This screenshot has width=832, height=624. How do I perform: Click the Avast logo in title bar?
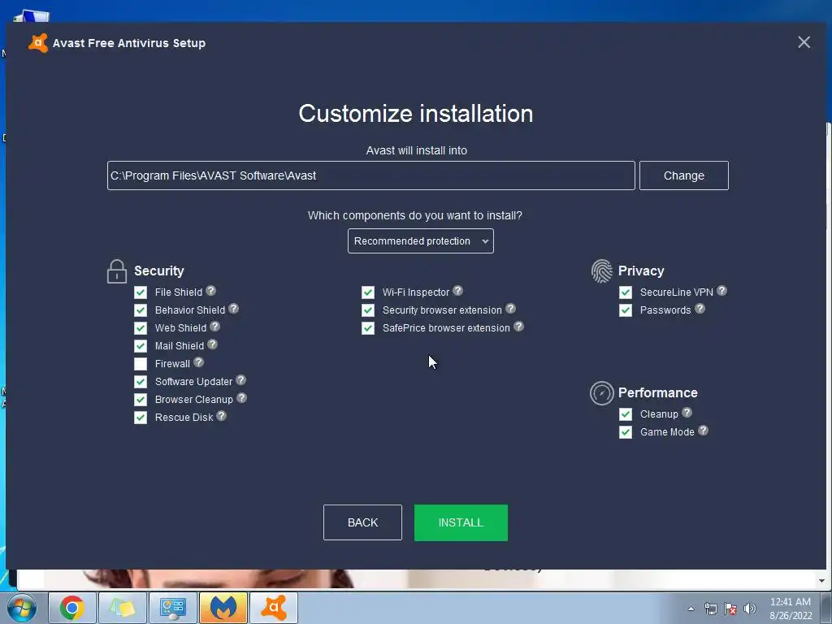tap(37, 43)
